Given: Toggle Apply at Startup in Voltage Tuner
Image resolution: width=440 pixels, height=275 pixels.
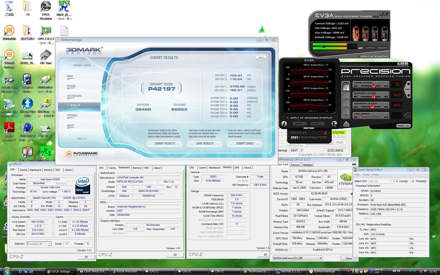Looking at the screenshot, I should (x=373, y=56).
